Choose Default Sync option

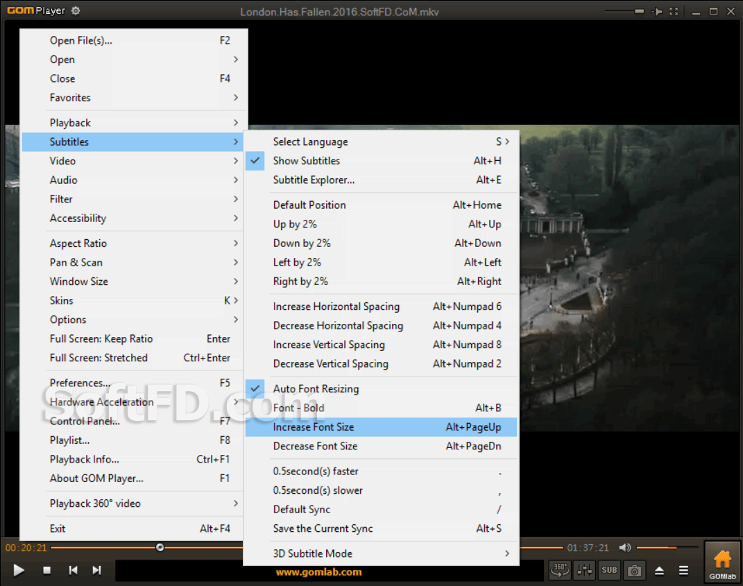381,509
